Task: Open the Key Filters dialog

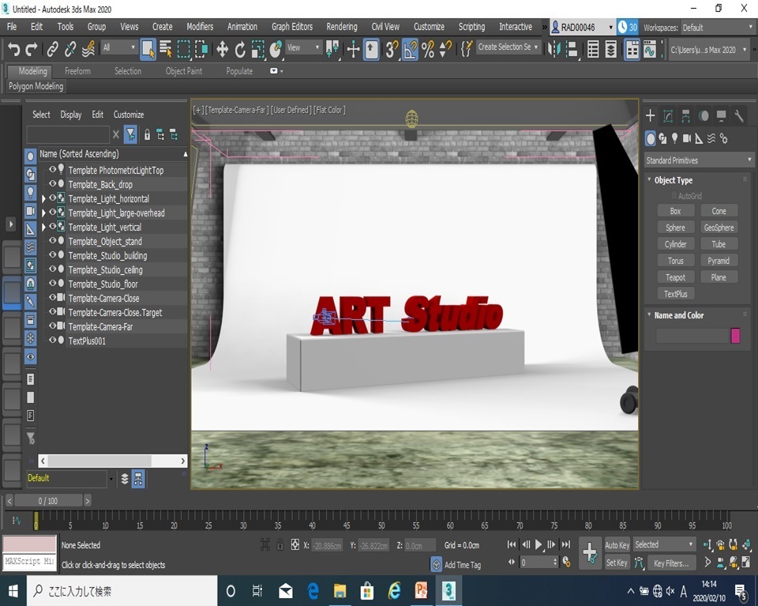Action: pyautogui.click(x=671, y=563)
